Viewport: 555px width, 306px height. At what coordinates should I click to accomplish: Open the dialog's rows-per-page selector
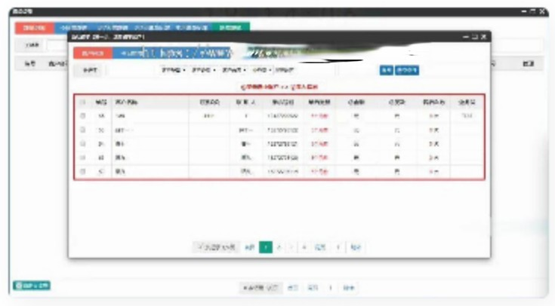216,247
